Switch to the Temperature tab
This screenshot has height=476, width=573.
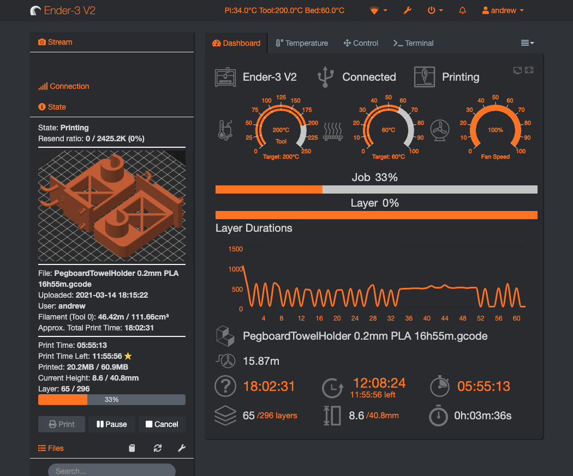[302, 43]
